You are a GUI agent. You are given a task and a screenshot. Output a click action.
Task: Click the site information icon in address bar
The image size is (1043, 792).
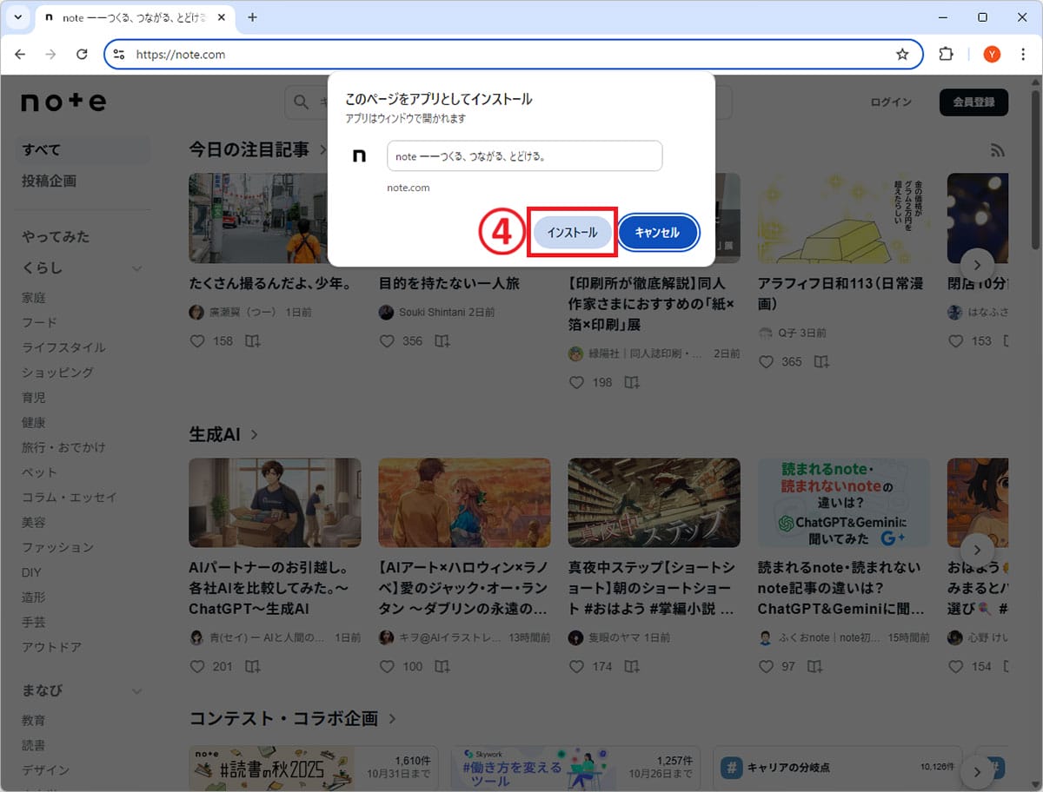coord(120,54)
